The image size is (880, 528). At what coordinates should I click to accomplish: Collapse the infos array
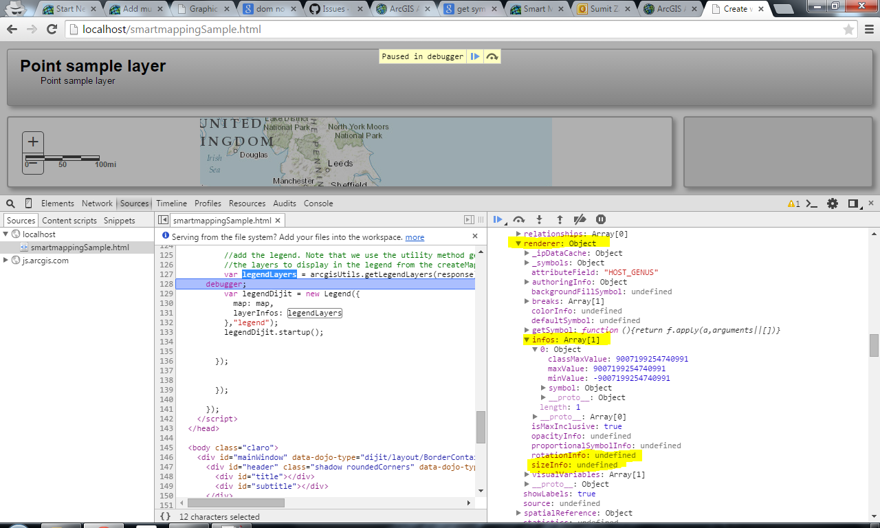527,340
